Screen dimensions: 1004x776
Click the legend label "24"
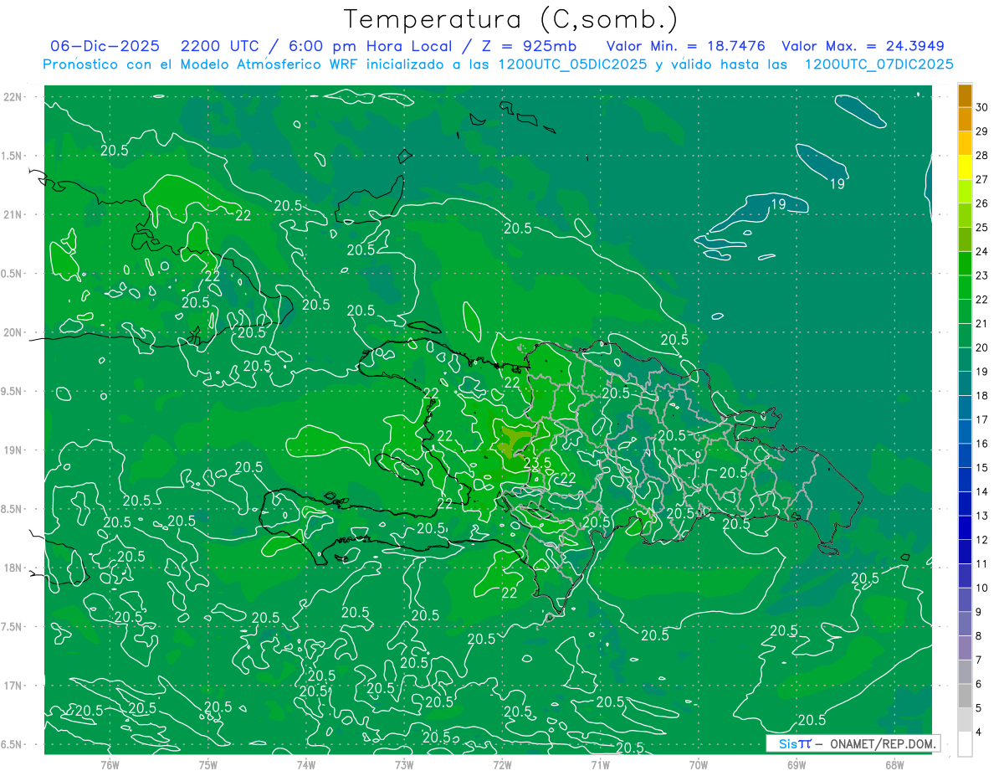pyautogui.click(x=983, y=250)
